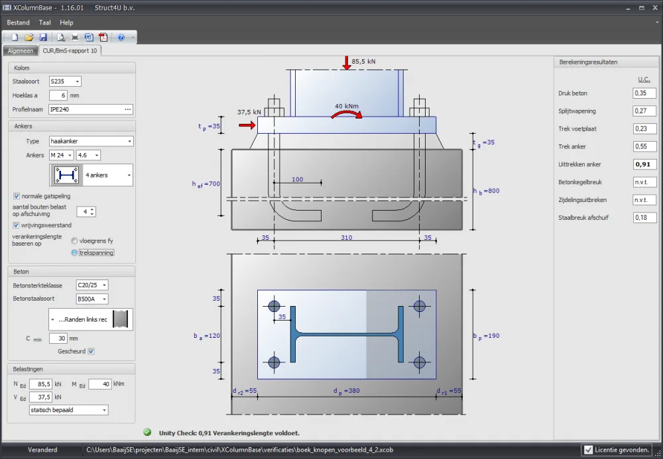Browse profiles with ellipsis button
Viewport: 663px width, 459px height.
128,109
